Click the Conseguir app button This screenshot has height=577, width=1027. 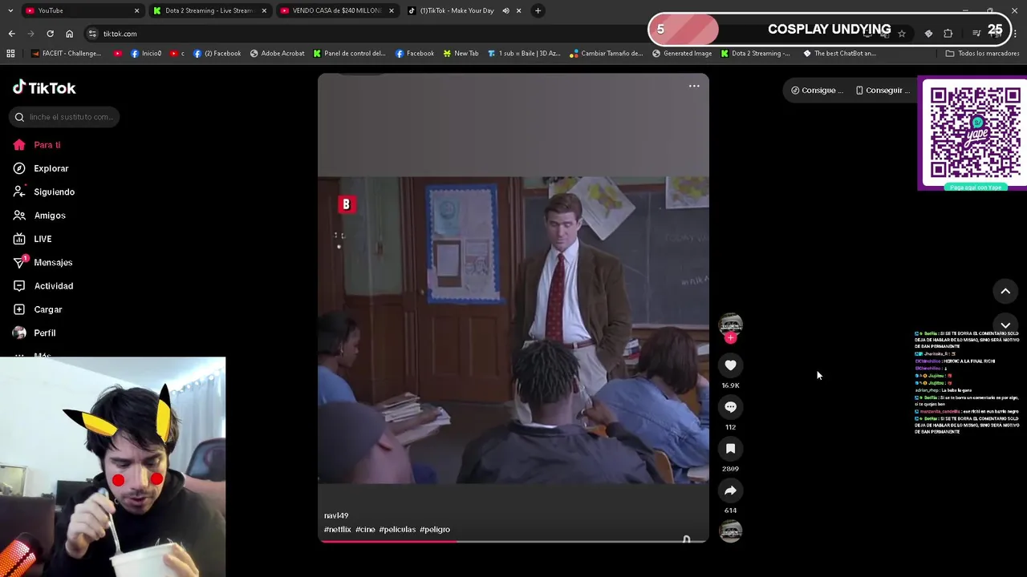coord(883,91)
